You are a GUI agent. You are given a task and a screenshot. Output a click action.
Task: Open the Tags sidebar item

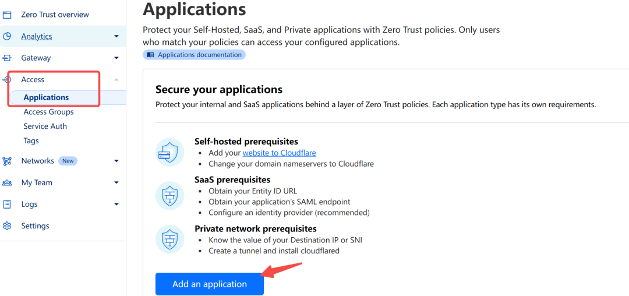click(x=31, y=141)
